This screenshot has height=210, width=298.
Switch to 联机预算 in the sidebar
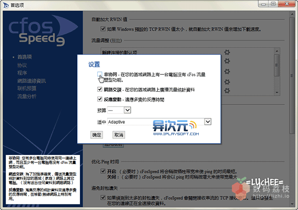coord(27,89)
